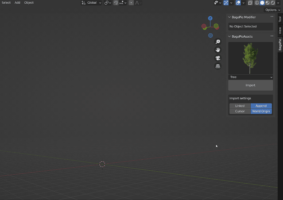Toggle proportional editing button
Viewport: 283px width, 200px height.
click(x=131, y=3)
